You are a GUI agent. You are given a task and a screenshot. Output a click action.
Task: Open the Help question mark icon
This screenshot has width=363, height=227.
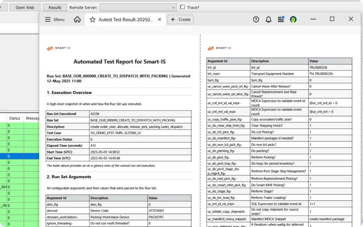[256, 19]
